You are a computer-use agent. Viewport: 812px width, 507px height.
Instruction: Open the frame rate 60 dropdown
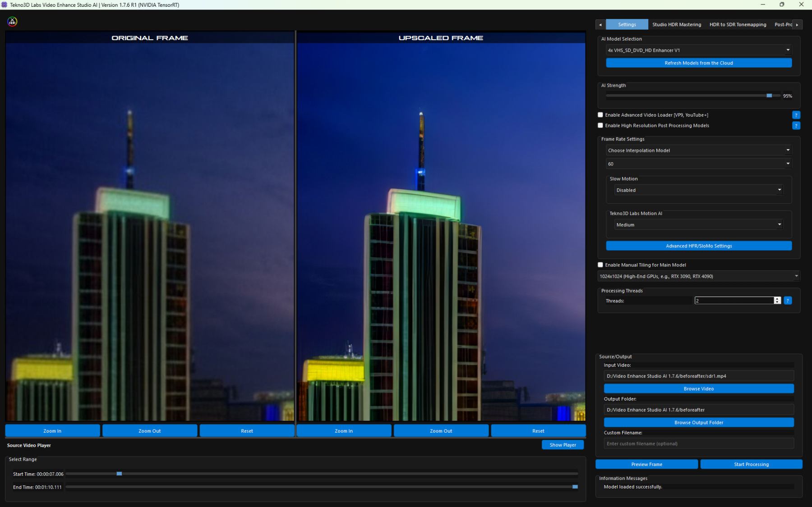(699, 164)
